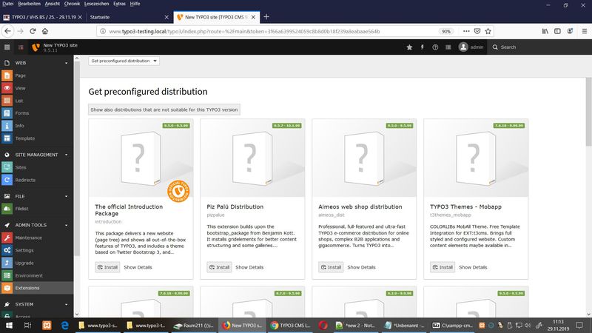Open the Forms module icon
592x333 pixels.
point(7,113)
